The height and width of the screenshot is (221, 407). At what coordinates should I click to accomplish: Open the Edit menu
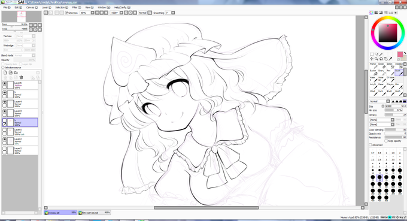coord(18,8)
